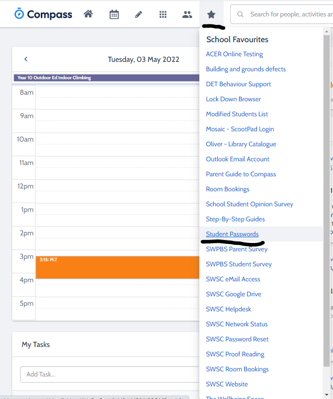The image size is (333, 399).
Task: Open Room Bookings link
Action: pyautogui.click(x=227, y=189)
